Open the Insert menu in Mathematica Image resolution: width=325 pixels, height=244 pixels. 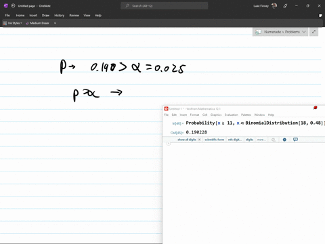(x=183, y=115)
